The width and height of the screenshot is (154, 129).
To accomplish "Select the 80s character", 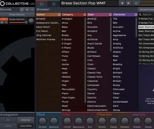I will click(115, 23).
